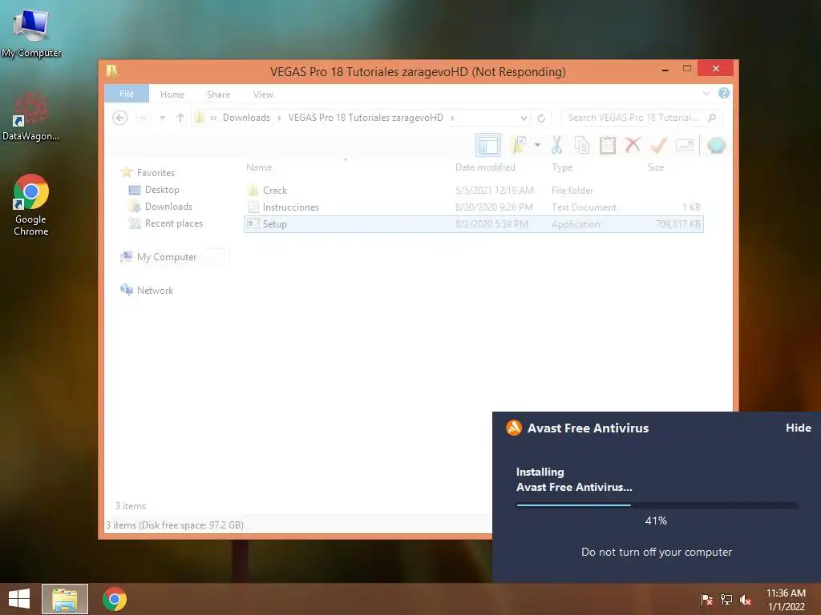The height and width of the screenshot is (615, 821).
Task: Click File Explorer in the taskbar
Action: 65,599
